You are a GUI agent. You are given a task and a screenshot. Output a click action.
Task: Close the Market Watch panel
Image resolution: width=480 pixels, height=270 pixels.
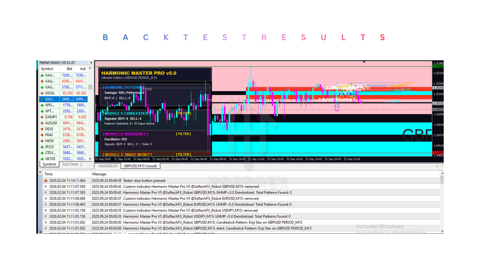coord(91,63)
